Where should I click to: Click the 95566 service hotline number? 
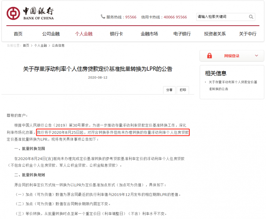click(130, 17)
